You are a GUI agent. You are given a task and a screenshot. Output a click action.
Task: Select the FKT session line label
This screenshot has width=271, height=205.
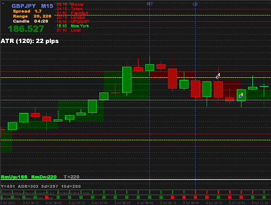(150, 4)
